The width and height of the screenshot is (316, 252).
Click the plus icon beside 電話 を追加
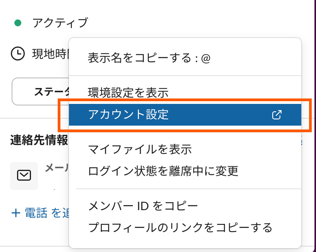click(16, 213)
